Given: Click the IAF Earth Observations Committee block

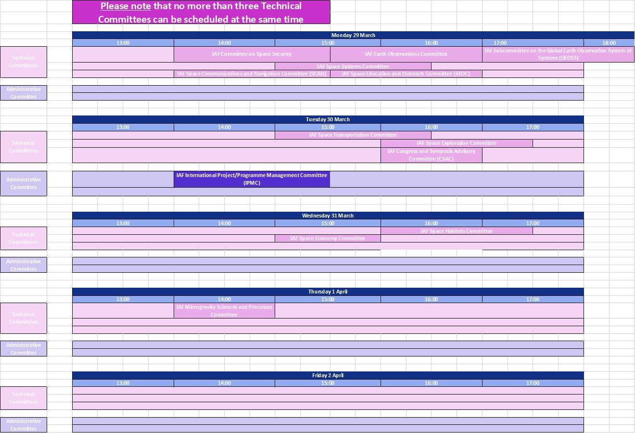Looking at the screenshot, I should pos(406,54).
